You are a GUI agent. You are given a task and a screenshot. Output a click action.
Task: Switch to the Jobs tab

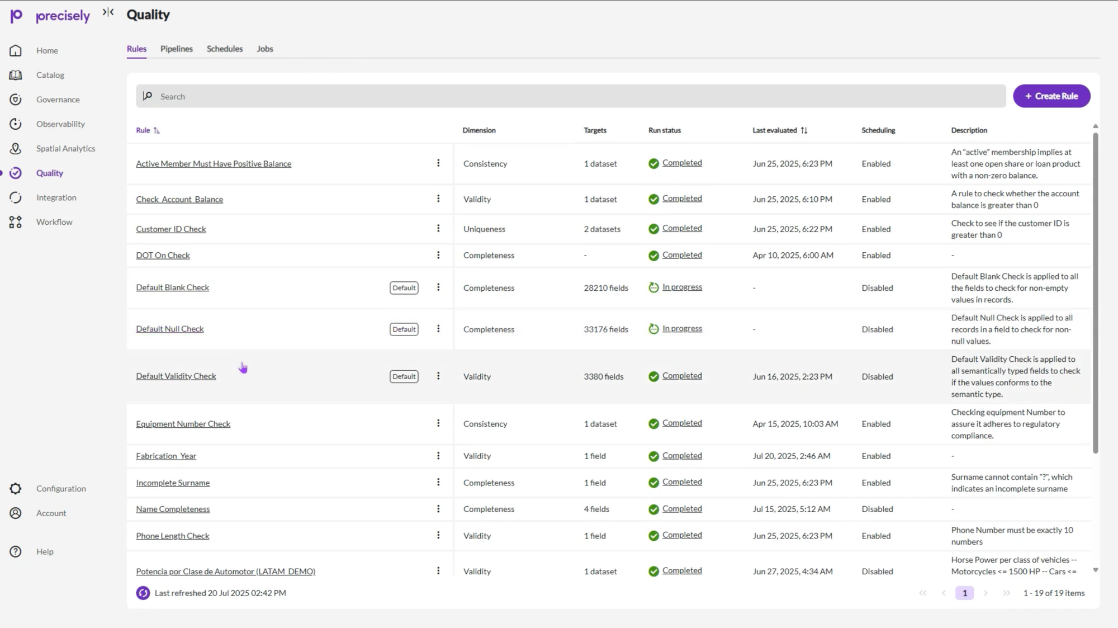click(x=264, y=49)
